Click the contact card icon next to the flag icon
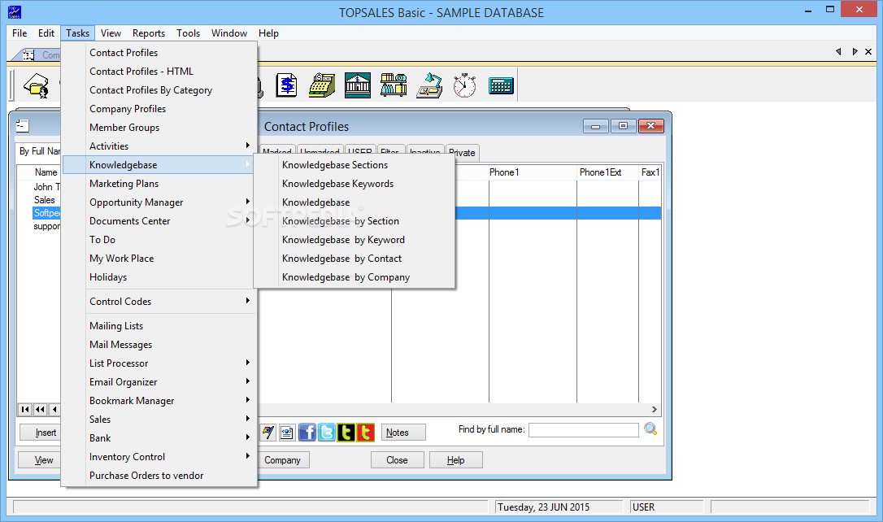This screenshot has height=522, width=883. coord(287,432)
